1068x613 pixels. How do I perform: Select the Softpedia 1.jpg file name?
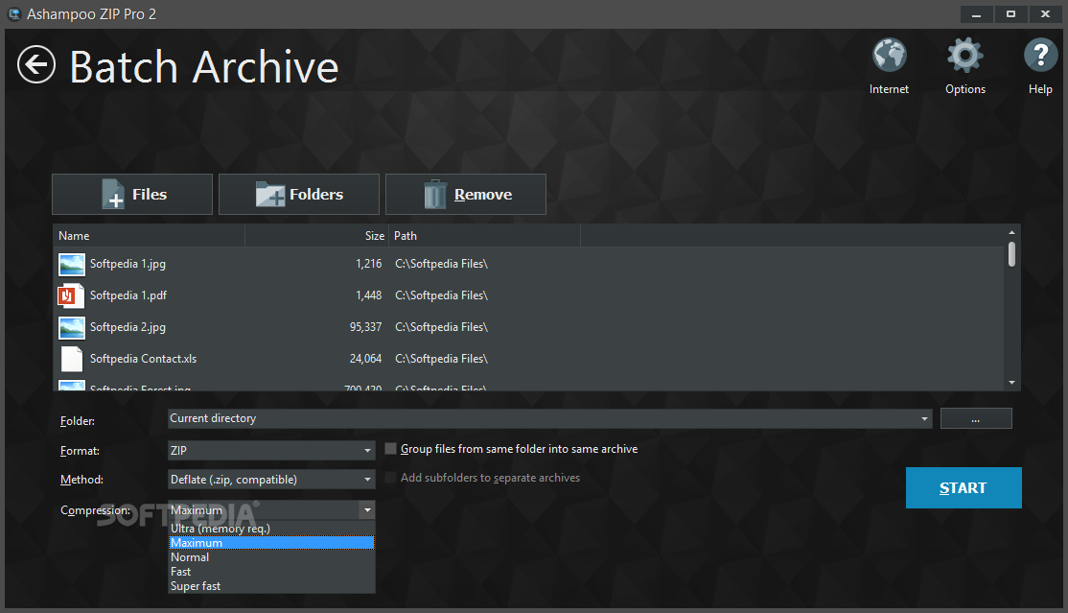128,264
